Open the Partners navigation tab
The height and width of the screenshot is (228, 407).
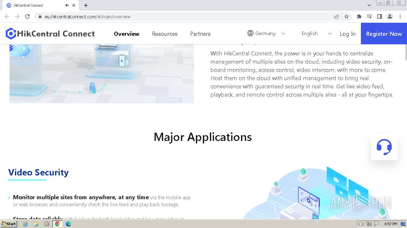click(x=200, y=34)
